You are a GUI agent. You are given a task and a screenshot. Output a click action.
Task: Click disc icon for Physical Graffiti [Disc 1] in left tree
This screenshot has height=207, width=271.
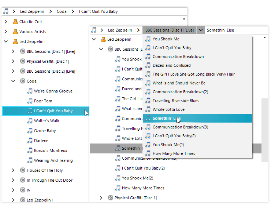[23, 61]
